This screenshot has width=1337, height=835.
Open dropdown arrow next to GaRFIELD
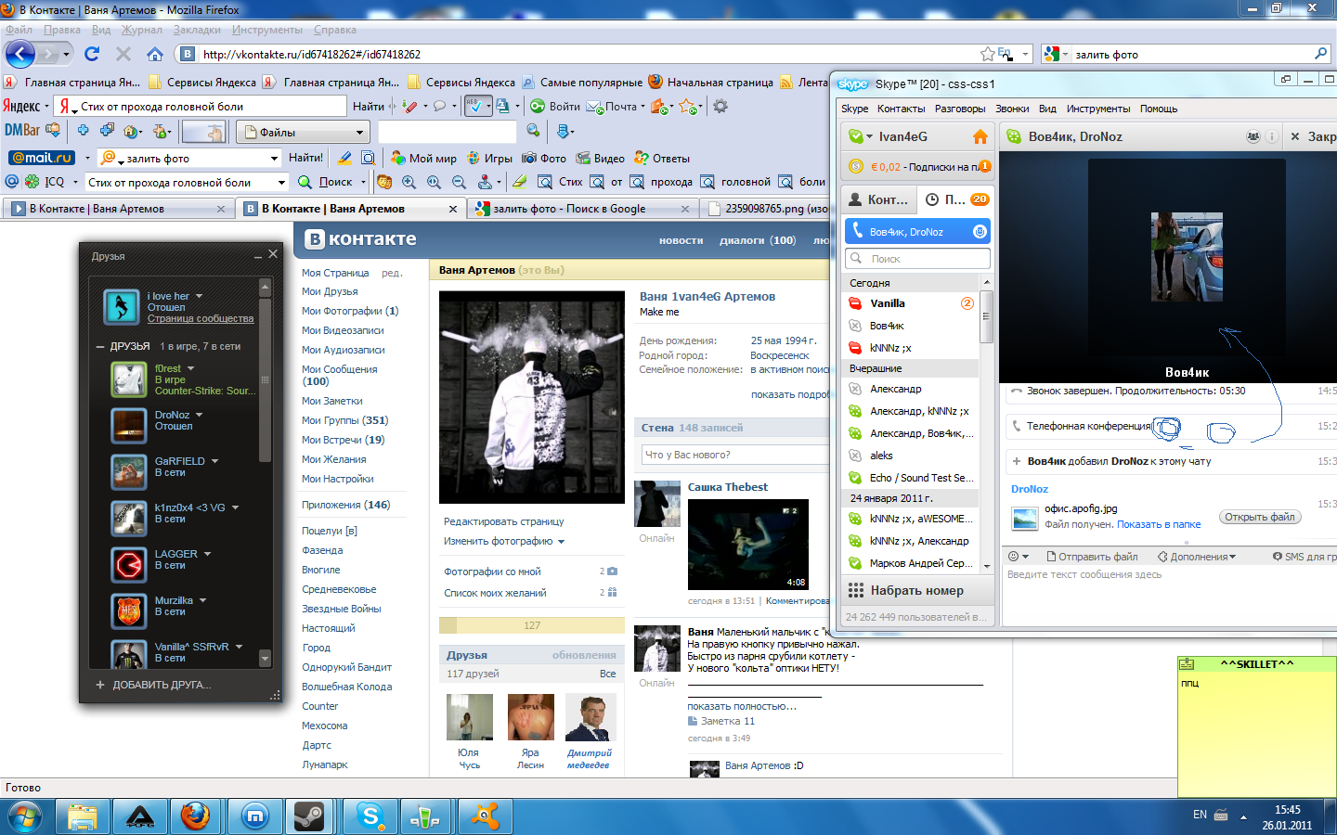click(x=215, y=461)
